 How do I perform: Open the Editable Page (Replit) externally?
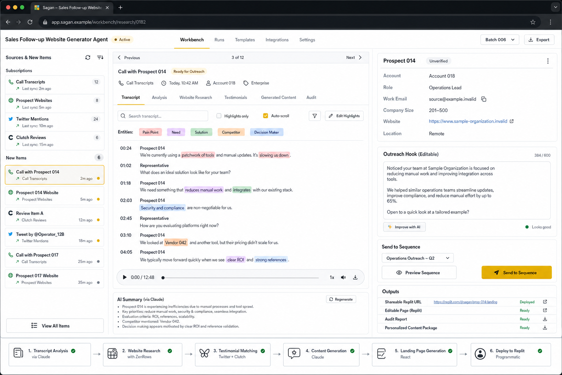(x=545, y=310)
